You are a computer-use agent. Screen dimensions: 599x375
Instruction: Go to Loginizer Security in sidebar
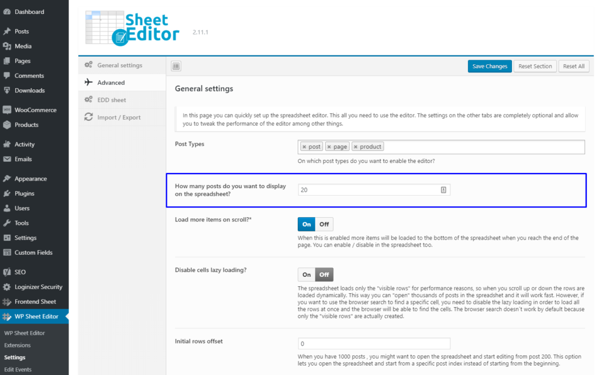[38, 287]
